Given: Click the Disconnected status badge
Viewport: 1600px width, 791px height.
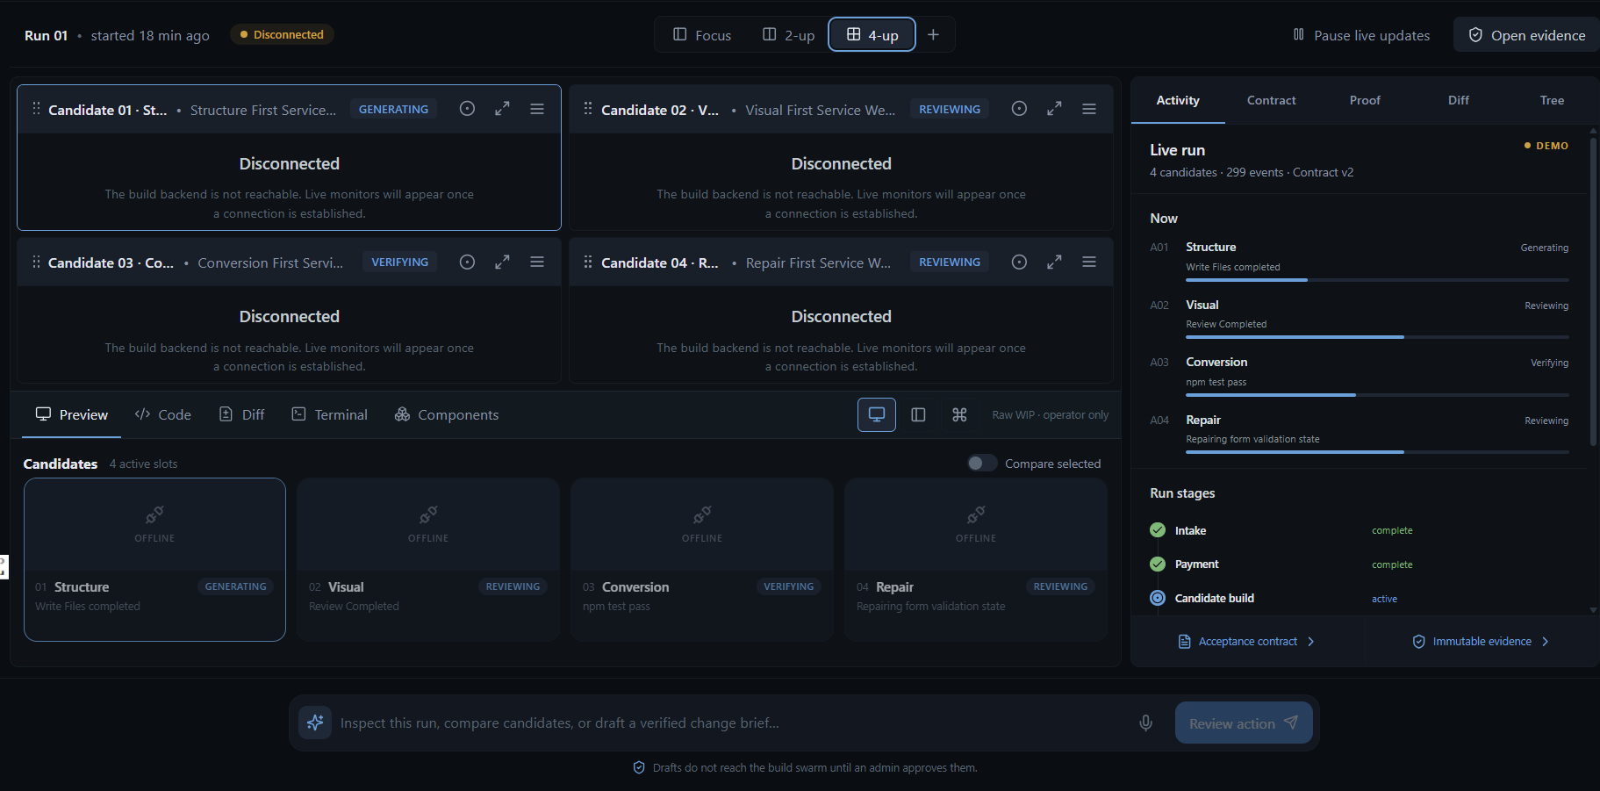Looking at the screenshot, I should (x=282, y=34).
